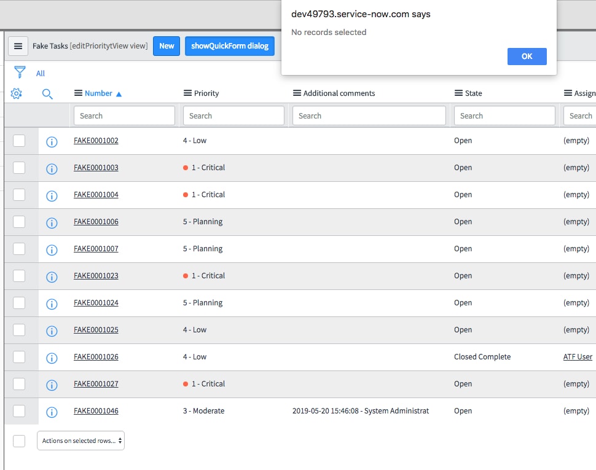Select the checkbox on the FAKE0001026 row

tap(19, 357)
